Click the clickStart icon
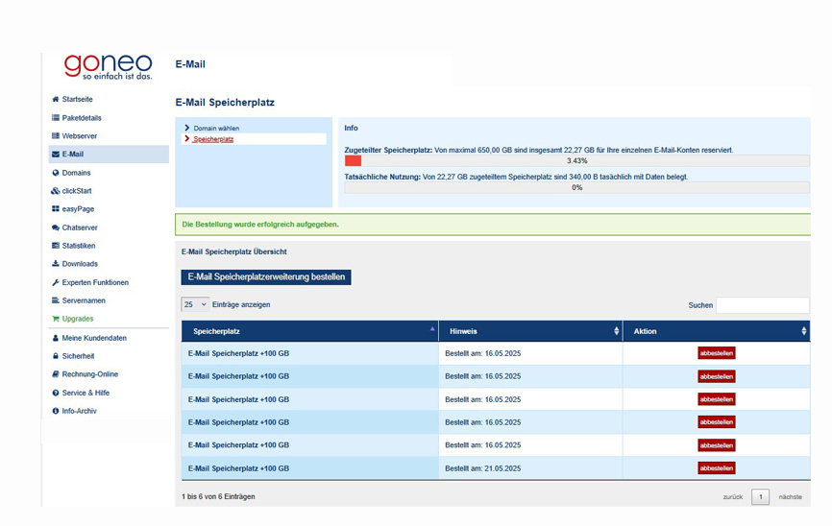This screenshot has height=526, width=832. pyautogui.click(x=55, y=191)
